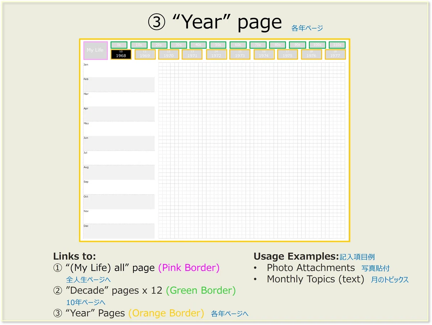Open the 1972 year page

[216, 54]
